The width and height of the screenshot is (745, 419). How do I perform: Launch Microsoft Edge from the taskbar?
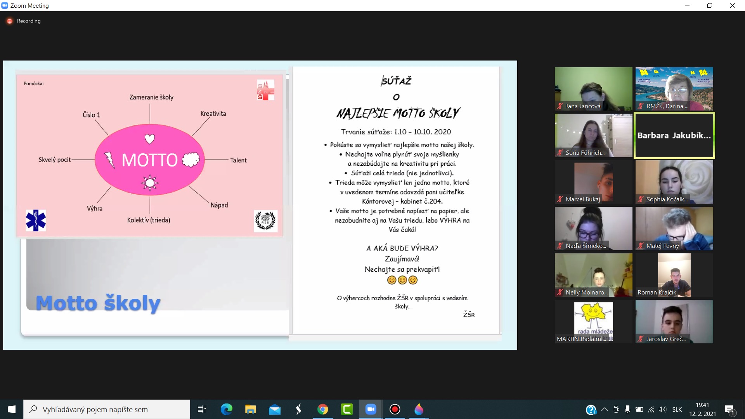227,409
